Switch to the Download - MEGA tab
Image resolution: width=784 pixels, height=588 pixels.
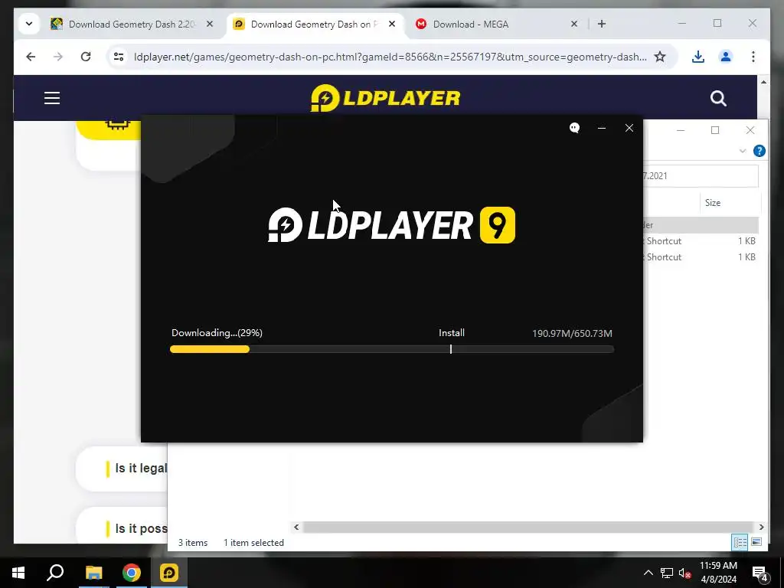coord(471,24)
